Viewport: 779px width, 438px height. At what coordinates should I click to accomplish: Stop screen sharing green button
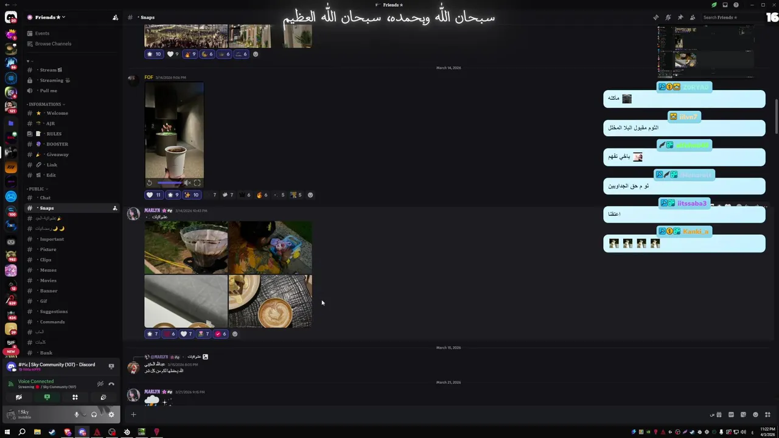coord(47,397)
